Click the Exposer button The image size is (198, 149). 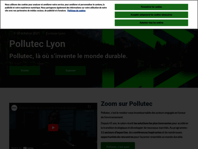tap(71, 71)
